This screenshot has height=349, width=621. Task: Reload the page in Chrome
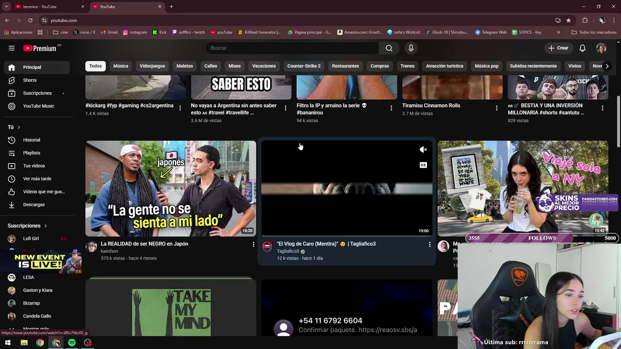(30, 20)
